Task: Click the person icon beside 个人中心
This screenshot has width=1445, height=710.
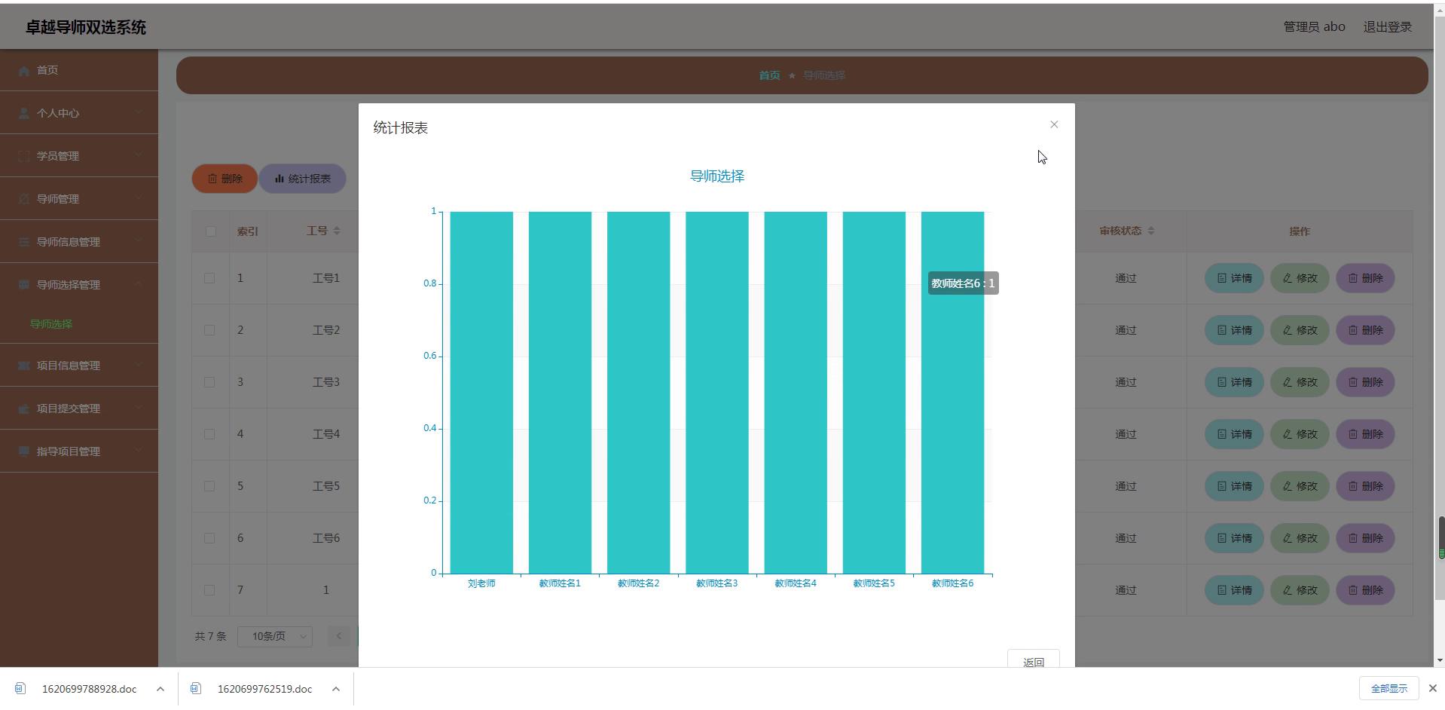Action: click(24, 114)
